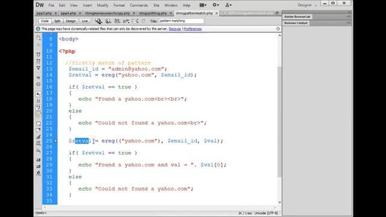Toggle Syntax Error Alerts in Info Bar
The image size is (386, 217).
tap(39, 114)
